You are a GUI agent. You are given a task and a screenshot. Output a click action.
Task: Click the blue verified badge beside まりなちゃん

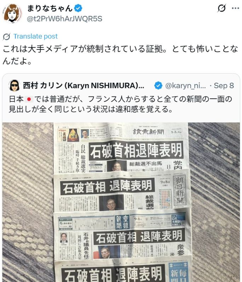(x=78, y=8)
